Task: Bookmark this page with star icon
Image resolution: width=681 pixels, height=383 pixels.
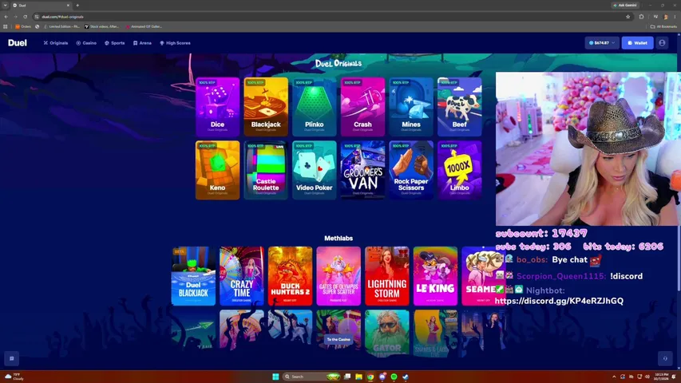Action: click(x=628, y=17)
